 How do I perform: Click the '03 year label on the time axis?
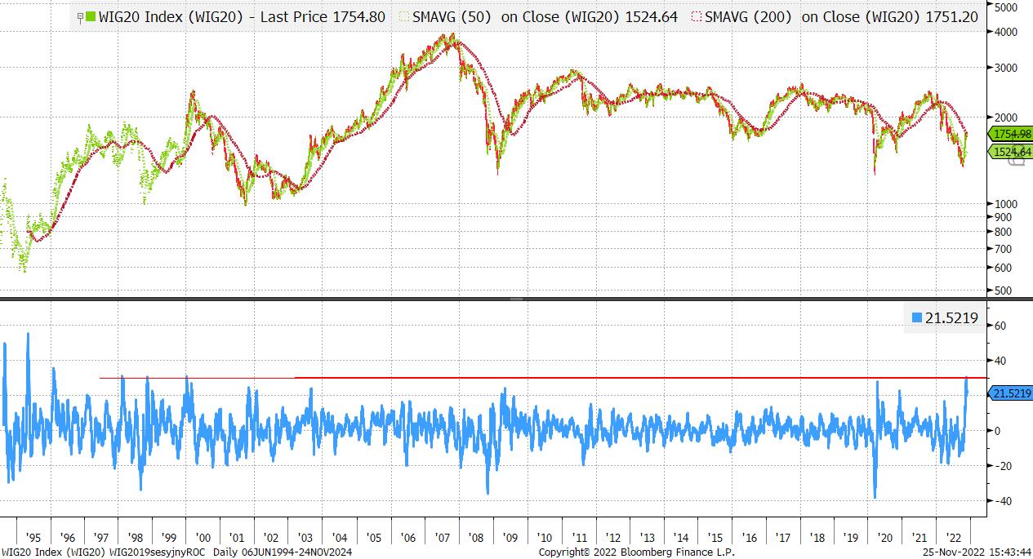click(x=305, y=538)
